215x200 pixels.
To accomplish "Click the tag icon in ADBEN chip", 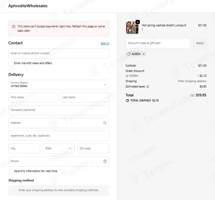I will (x=129, y=54).
